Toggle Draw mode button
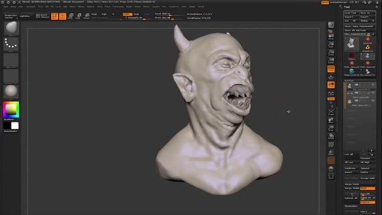This screenshot has width=382, height=215. click(x=63, y=16)
